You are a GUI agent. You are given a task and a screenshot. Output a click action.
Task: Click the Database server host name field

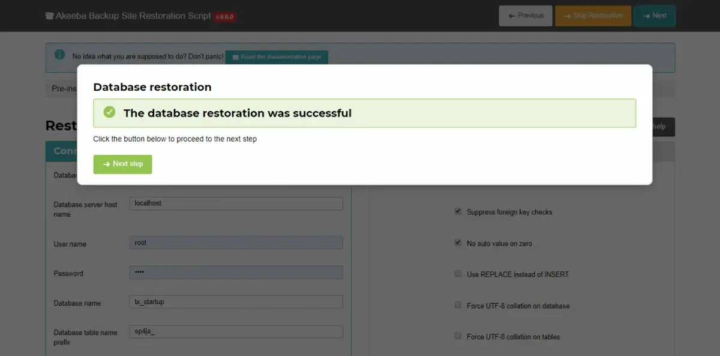point(236,204)
